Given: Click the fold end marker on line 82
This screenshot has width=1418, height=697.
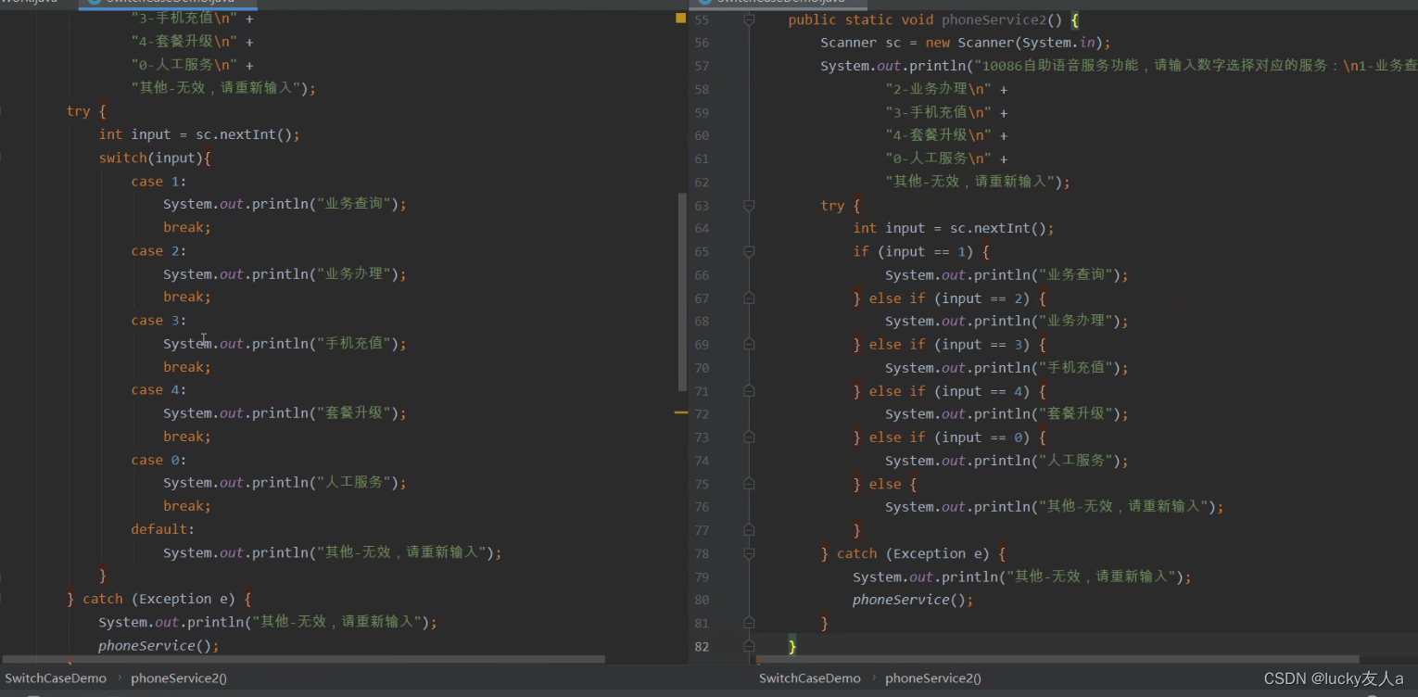Looking at the screenshot, I should point(749,646).
